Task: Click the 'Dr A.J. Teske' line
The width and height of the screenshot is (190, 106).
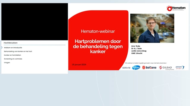Action: click(137, 48)
